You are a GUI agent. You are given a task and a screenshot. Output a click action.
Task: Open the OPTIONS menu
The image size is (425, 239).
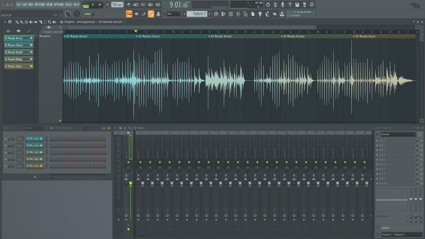(x=59, y=5)
